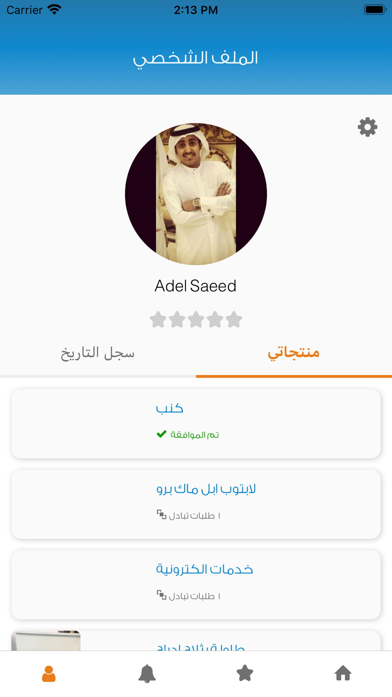Open the settings gear icon

(367, 127)
